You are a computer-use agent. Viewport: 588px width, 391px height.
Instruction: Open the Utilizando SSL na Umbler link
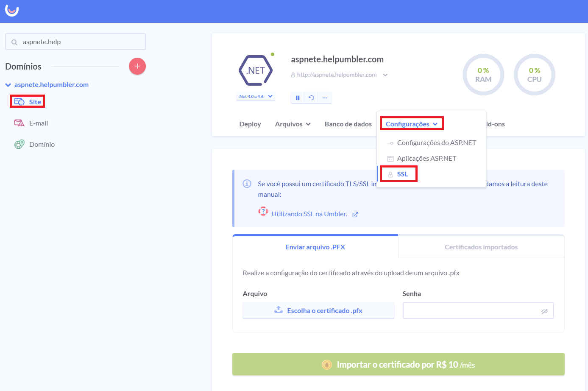(x=309, y=214)
